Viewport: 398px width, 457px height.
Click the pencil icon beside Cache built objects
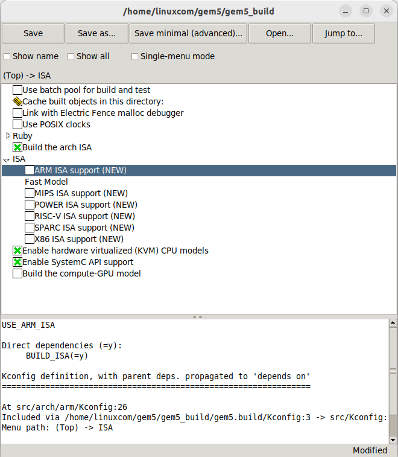[x=17, y=101]
